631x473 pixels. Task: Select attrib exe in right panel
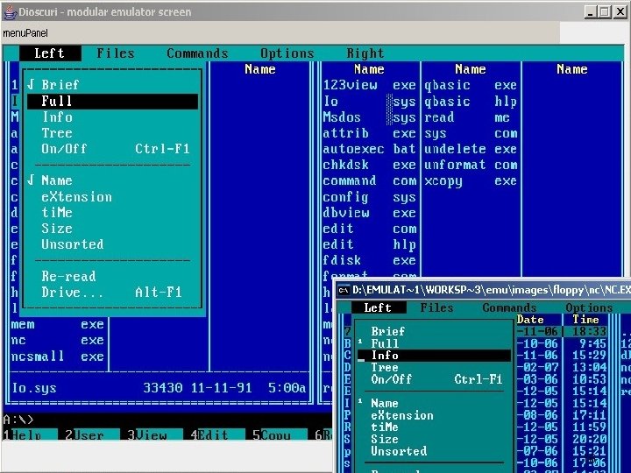(x=370, y=133)
